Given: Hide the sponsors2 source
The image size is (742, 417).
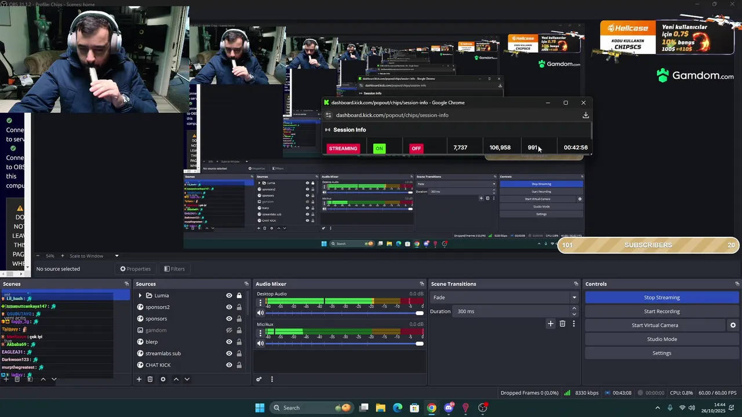Looking at the screenshot, I should (229, 307).
